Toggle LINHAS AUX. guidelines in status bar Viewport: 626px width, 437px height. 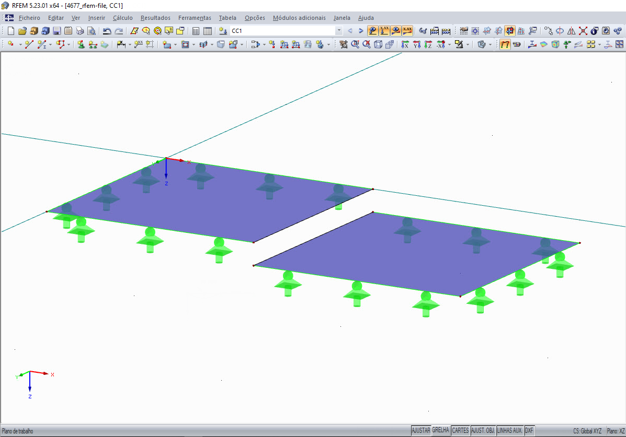click(x=509, y=431)
